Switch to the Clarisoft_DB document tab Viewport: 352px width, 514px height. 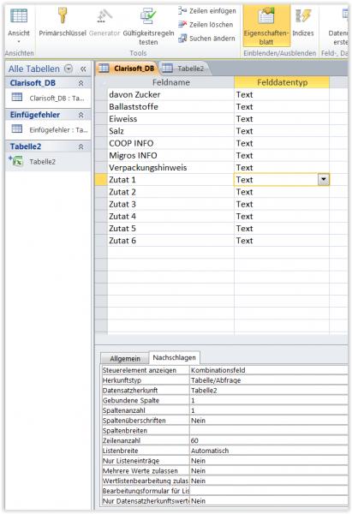pyautogui.click(x=127, y=69)
